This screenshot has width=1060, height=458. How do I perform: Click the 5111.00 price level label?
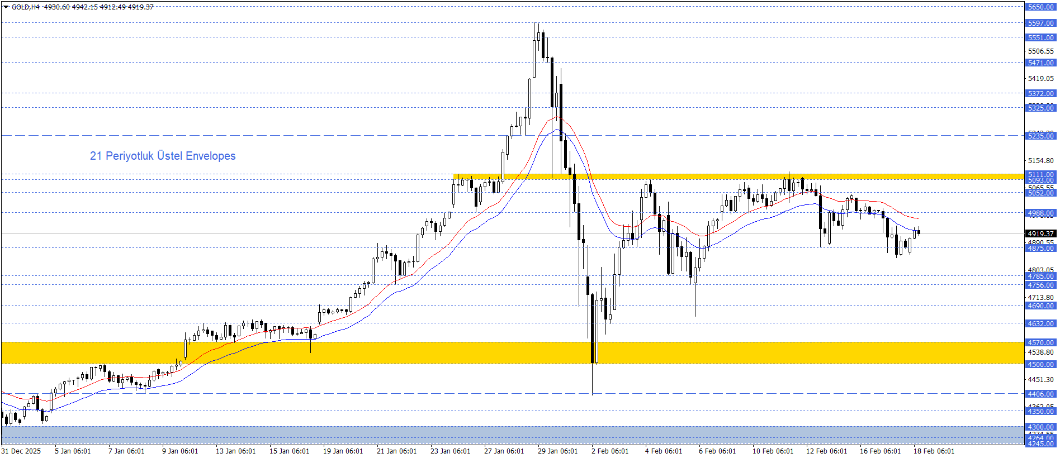tap(1040, 175)
